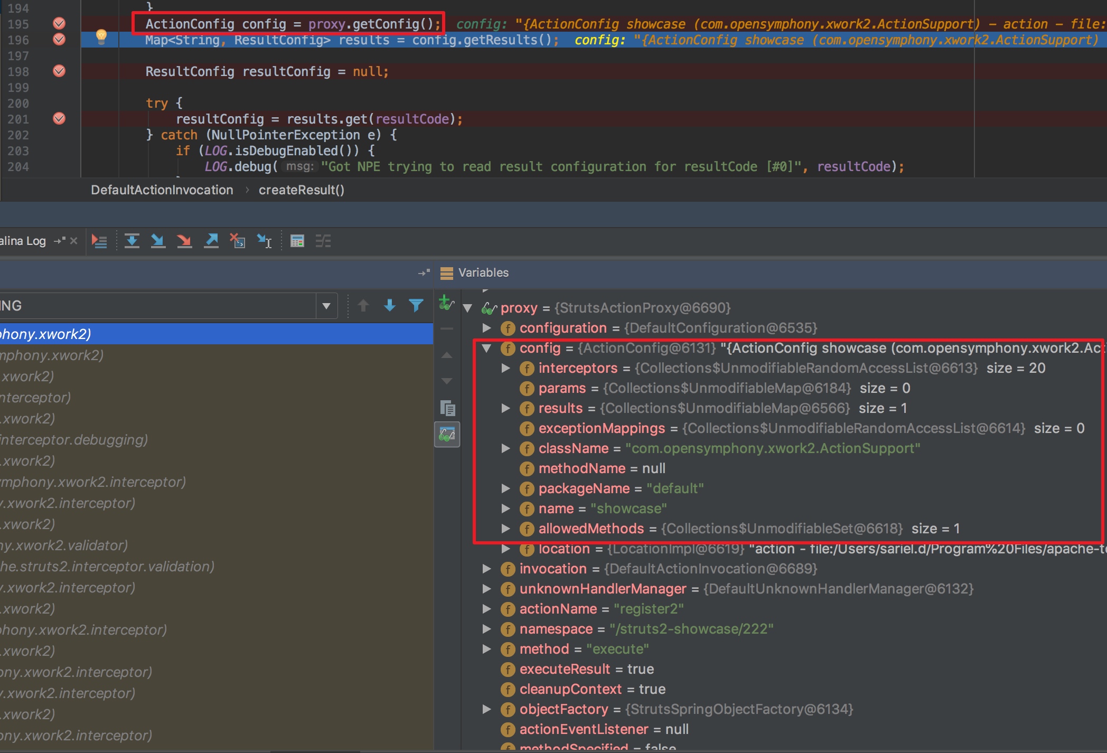1107x753 pixels.
Task: Toggle breakpoint on line 196
Action: 59,39
